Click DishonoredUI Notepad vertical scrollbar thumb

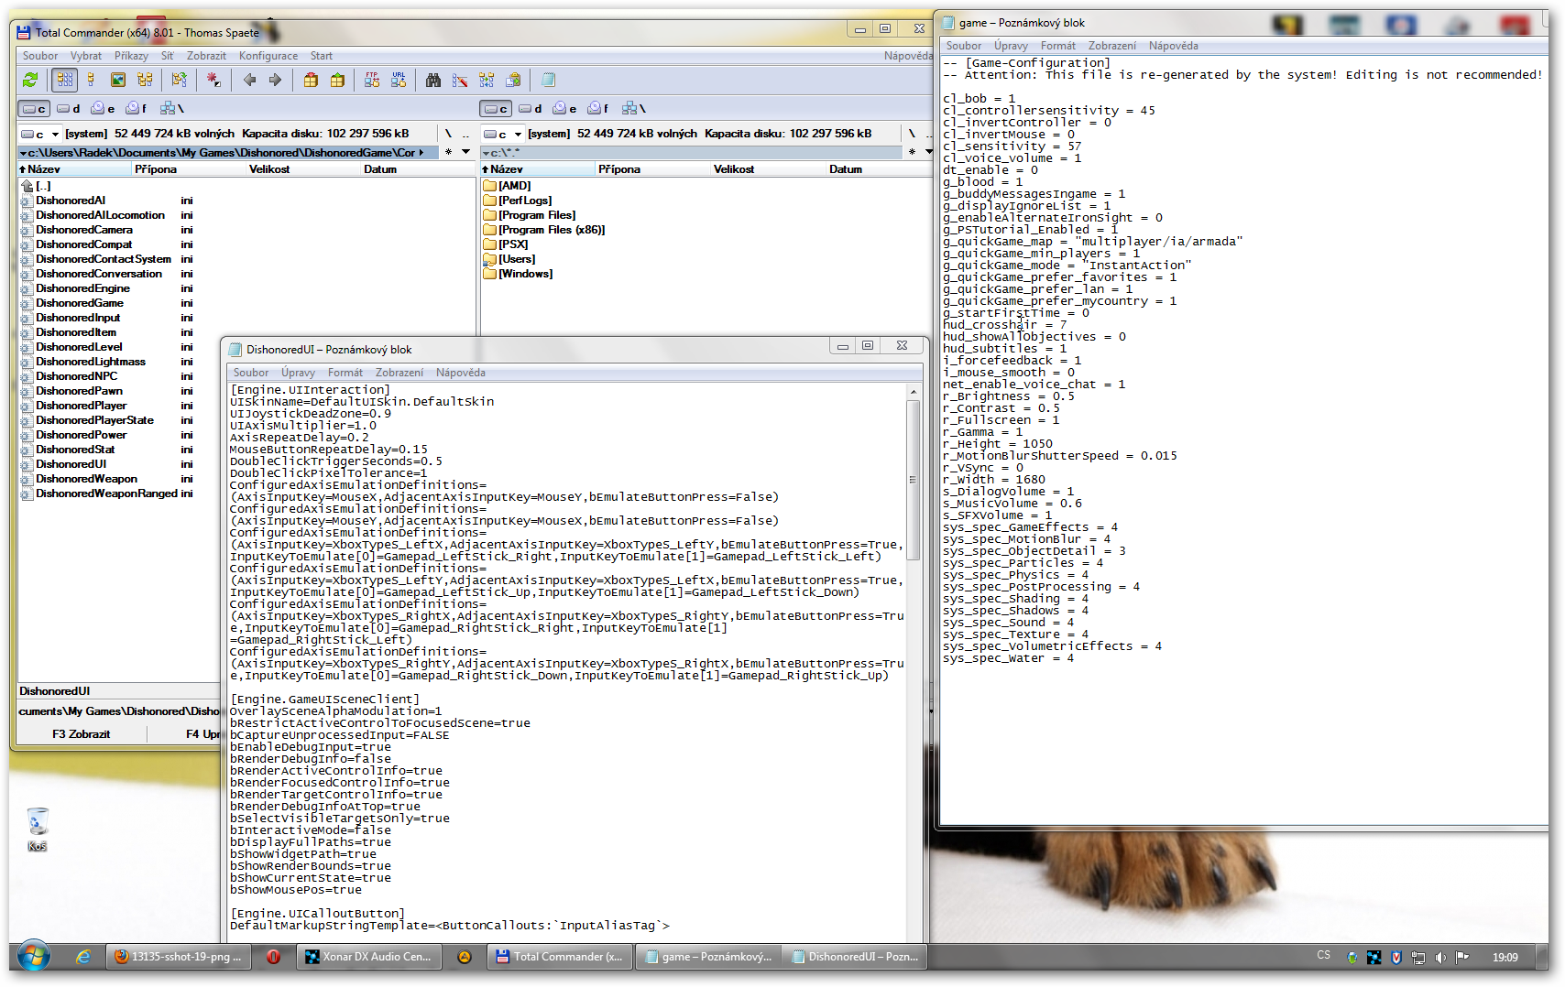913,480
